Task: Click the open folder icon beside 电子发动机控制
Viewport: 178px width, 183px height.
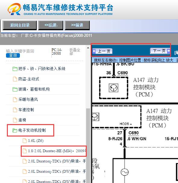Action: click(15, 130)
